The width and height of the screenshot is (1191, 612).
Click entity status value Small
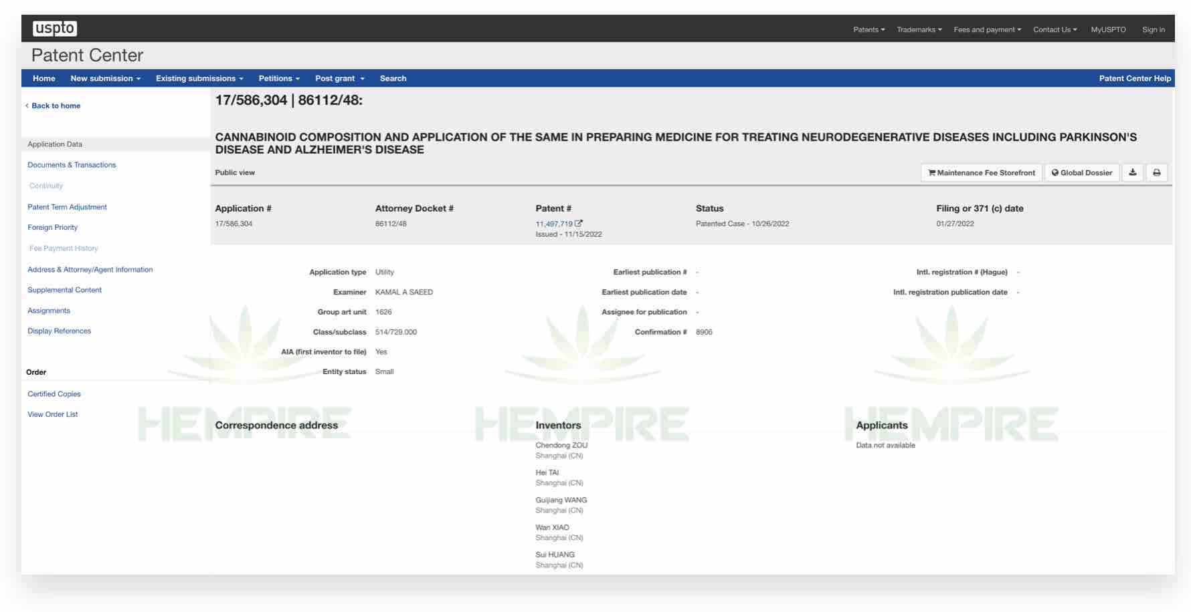tap(384, 371)
